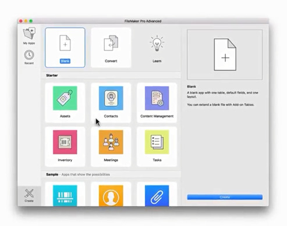The width and height of the screenshot is (287, 226).
Task: Click the 'Add-on Tables' description sentence
Action: click(x=221, y=105)
